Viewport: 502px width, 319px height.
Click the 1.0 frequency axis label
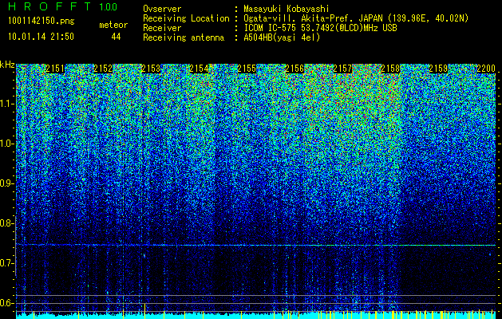point(7,144)
